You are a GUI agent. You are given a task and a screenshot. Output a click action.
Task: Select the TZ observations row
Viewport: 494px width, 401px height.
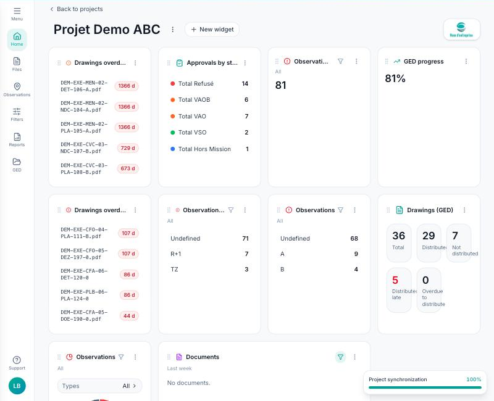(x=209, y=270)
